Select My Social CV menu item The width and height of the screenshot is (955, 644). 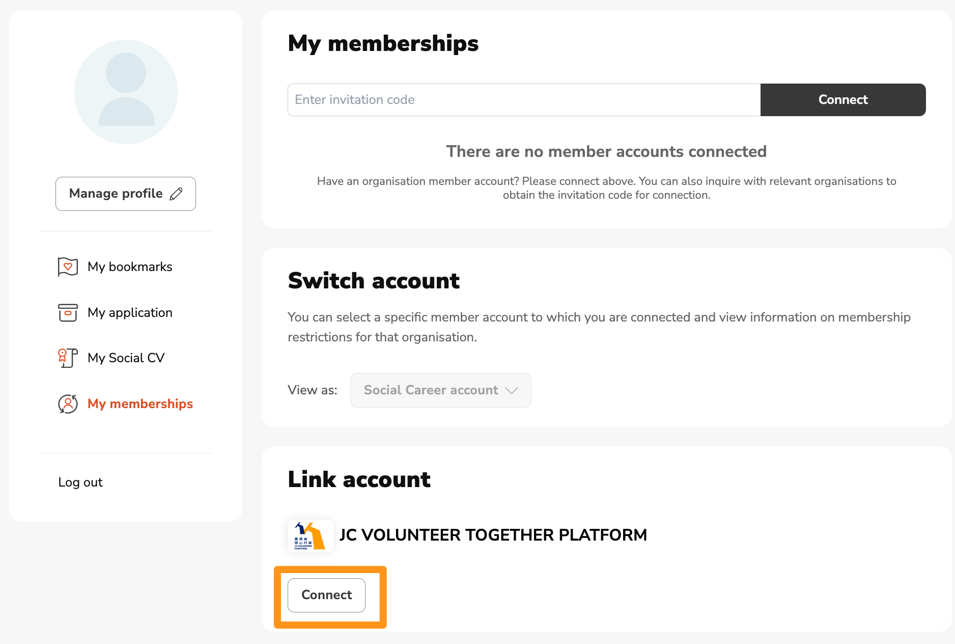click(x=126, y=358)
